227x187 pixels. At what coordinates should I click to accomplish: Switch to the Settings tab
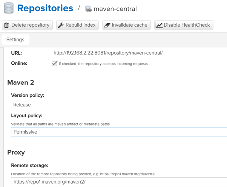point(15,40)
